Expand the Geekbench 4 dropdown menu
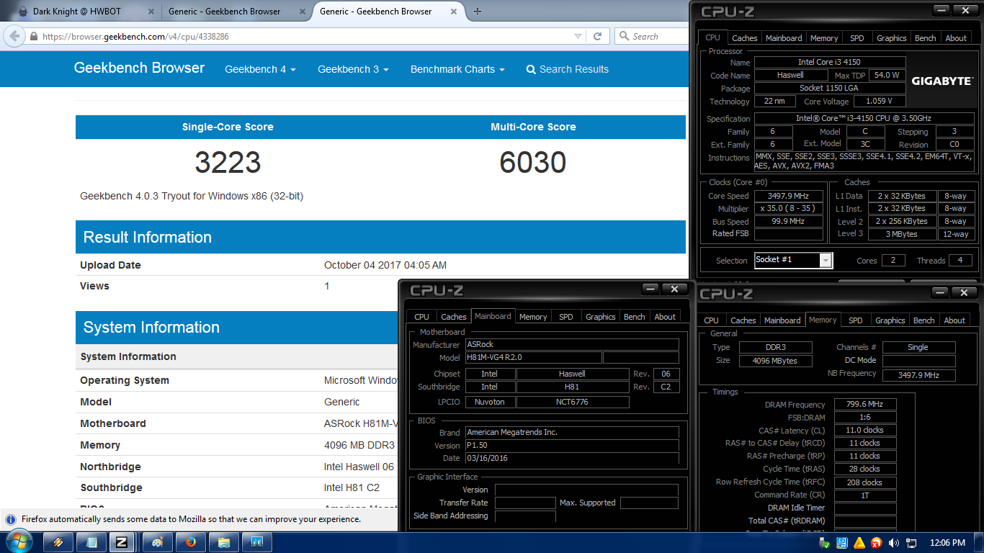Image resolution: width=984 pixels, height=553 pixels. tap(260, 69)
